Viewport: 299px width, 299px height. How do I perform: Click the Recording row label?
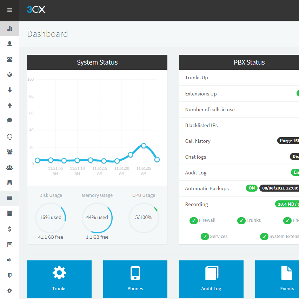(x=197, y=204)
